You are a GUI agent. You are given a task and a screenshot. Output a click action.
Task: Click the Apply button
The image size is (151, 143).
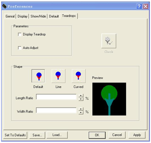click(x=137, y=135)
